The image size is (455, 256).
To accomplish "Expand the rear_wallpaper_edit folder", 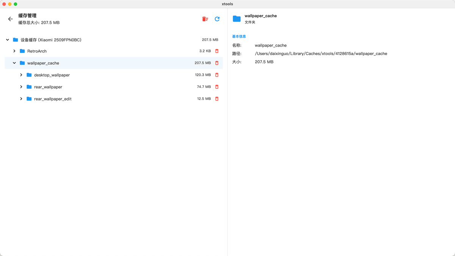I will click(x=21, y=99).
